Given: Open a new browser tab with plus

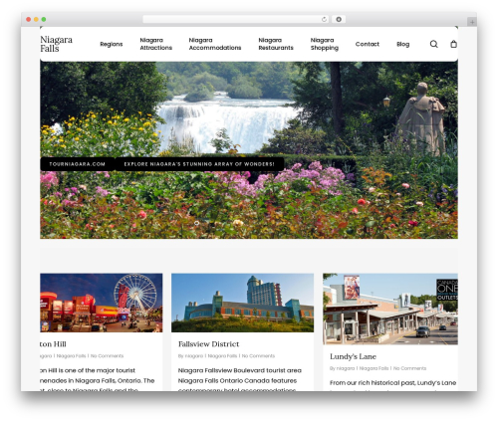Looking at the screenshot, I should pyautogui.click(x=472, y=22).
